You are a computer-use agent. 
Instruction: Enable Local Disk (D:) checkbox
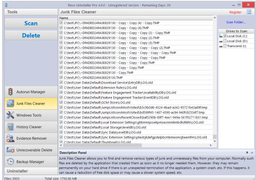click(x=225, y=41)
